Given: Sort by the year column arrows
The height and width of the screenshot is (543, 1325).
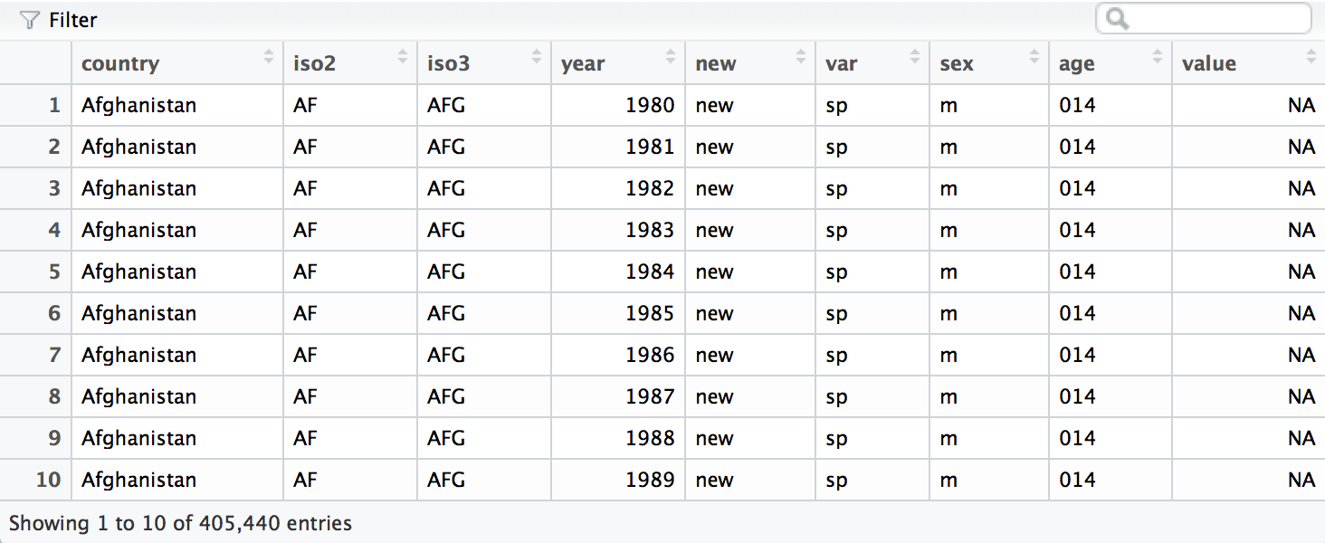Looking at the screenshot, I should tap(671, 57).
